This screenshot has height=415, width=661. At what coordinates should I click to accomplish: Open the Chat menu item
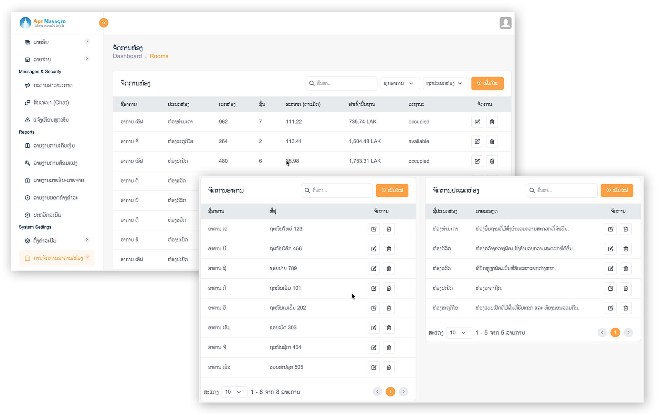click(51, 103)
